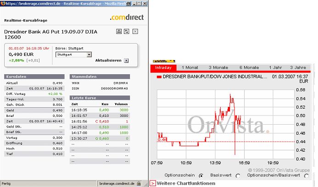
Task: Click the 16:18:35 row in Letzte Kurse
Action: (100, 110)
